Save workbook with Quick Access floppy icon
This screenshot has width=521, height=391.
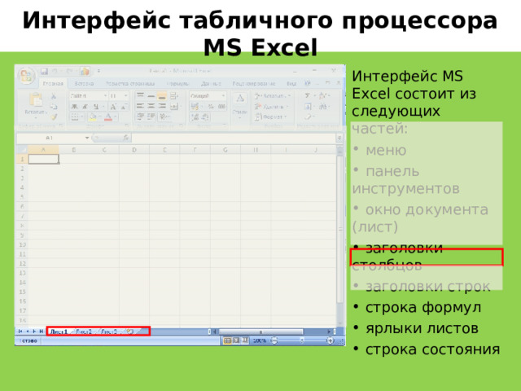coord(44,72)
